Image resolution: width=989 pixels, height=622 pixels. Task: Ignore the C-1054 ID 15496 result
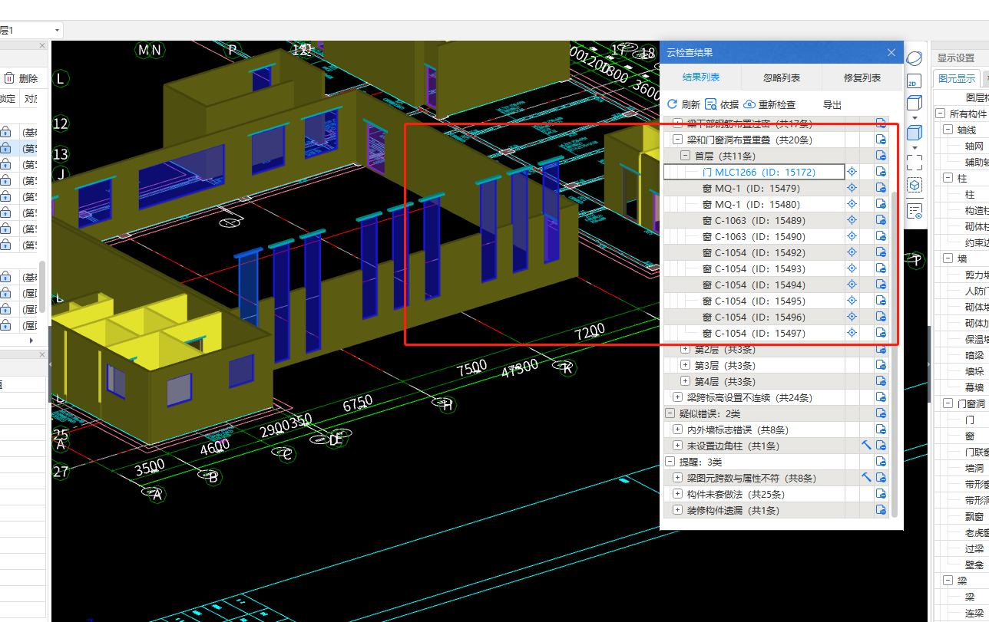[x=881, y=317]
